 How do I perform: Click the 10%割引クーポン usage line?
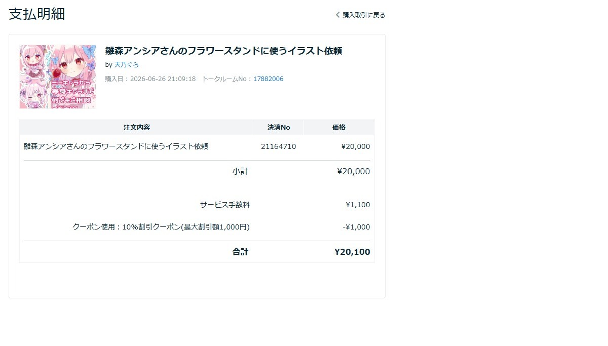click(x=161, y=227)
